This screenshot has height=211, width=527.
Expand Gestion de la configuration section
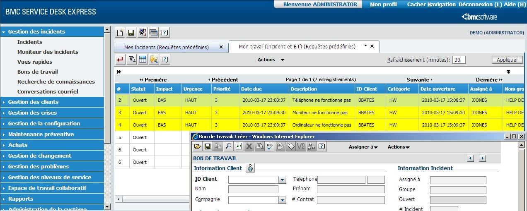coord(52,123)
